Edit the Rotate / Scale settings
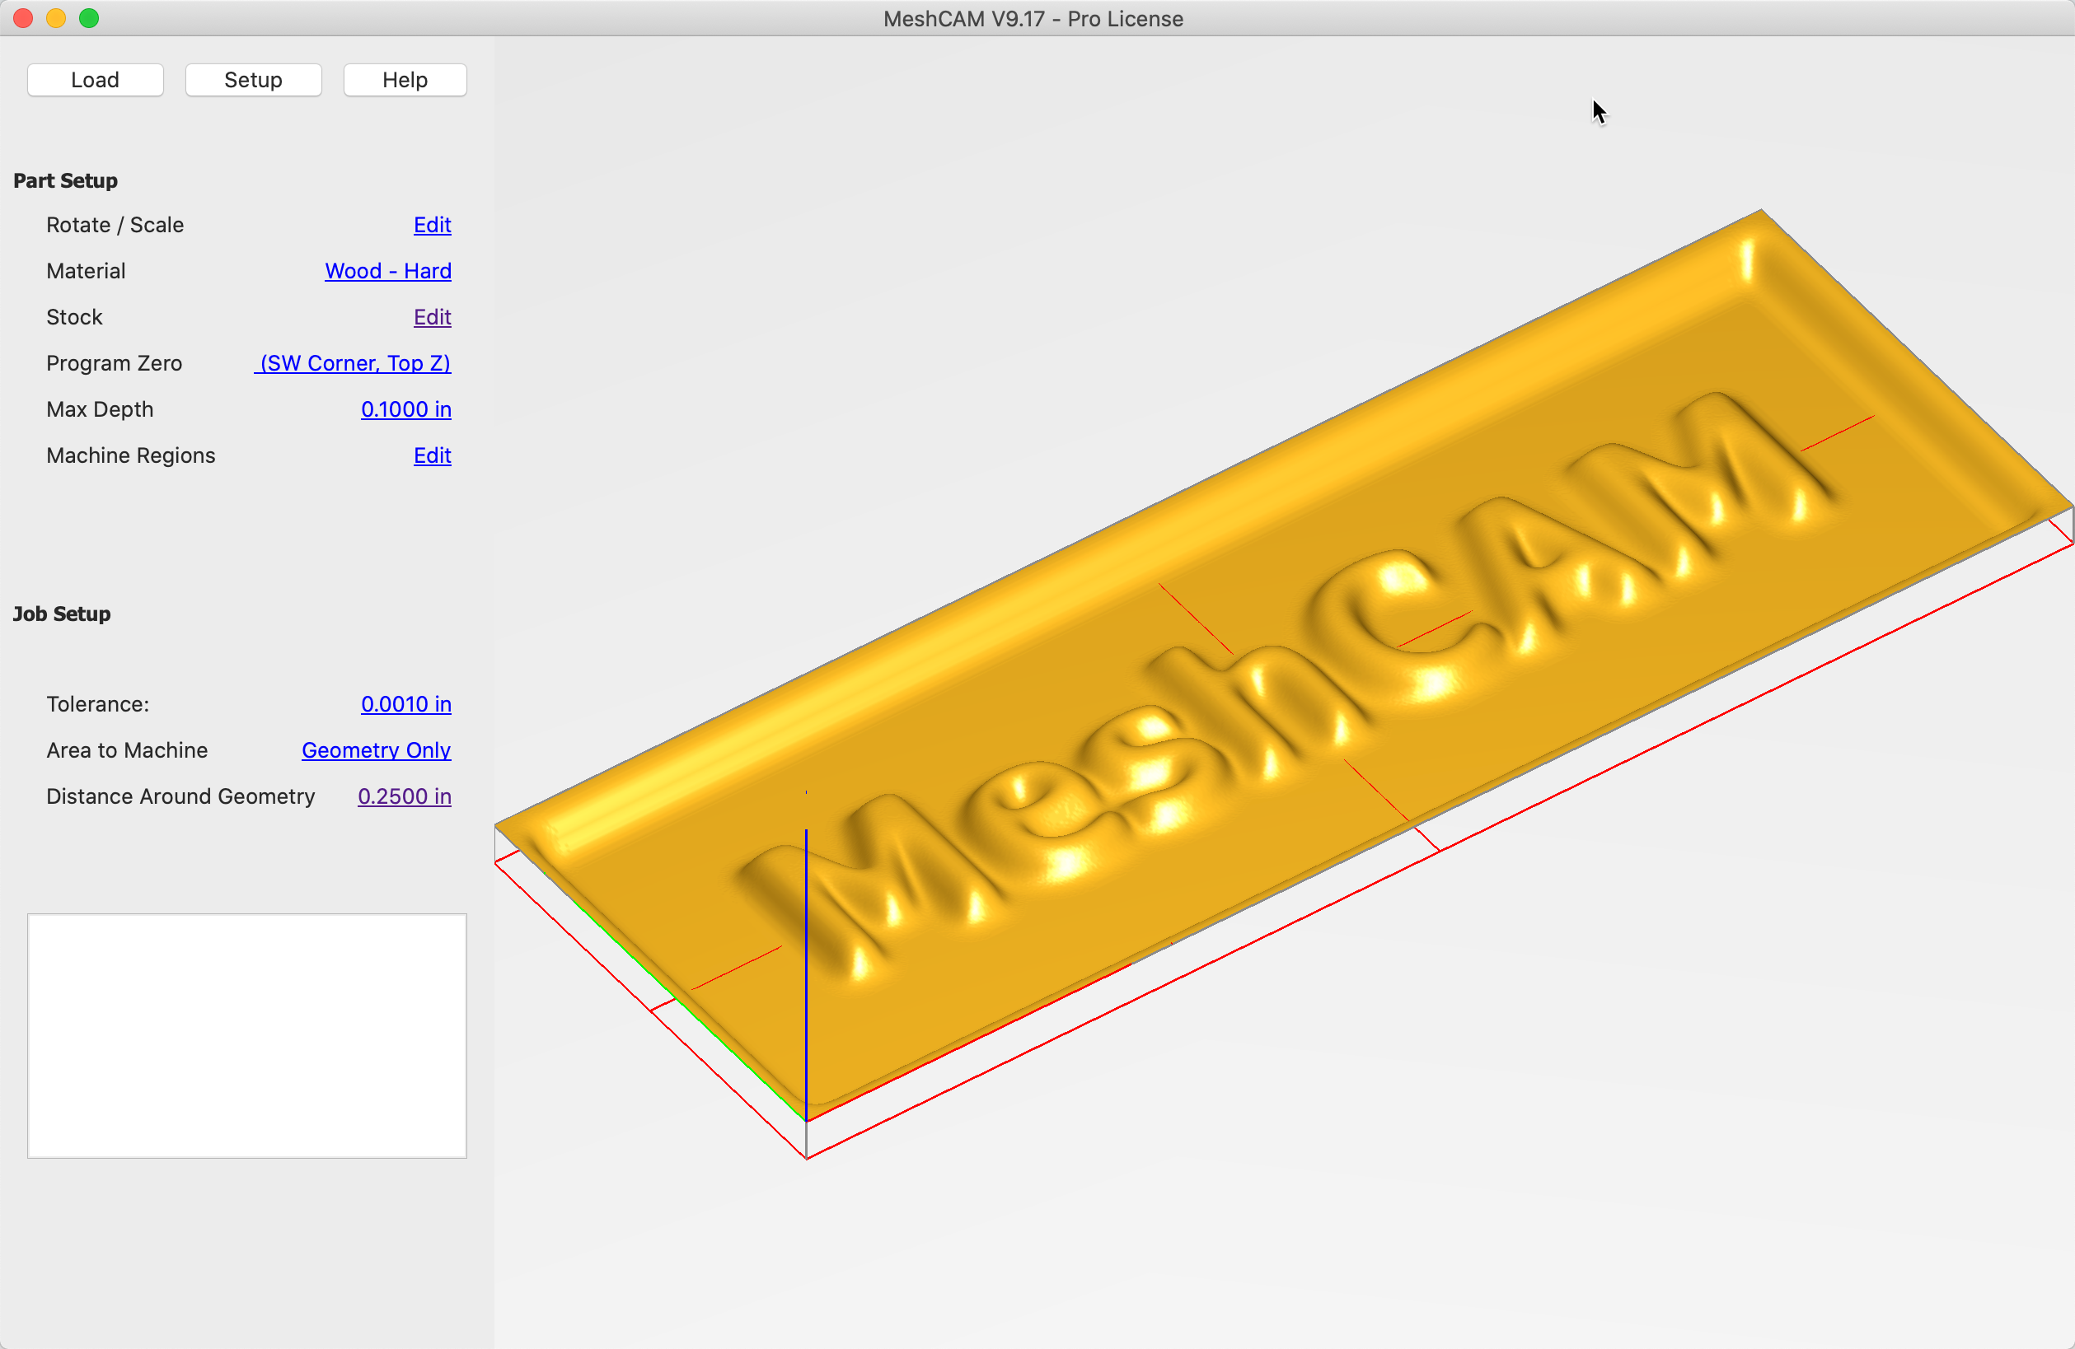This screenshot has height=1349, width=2075. pos(433,225)
